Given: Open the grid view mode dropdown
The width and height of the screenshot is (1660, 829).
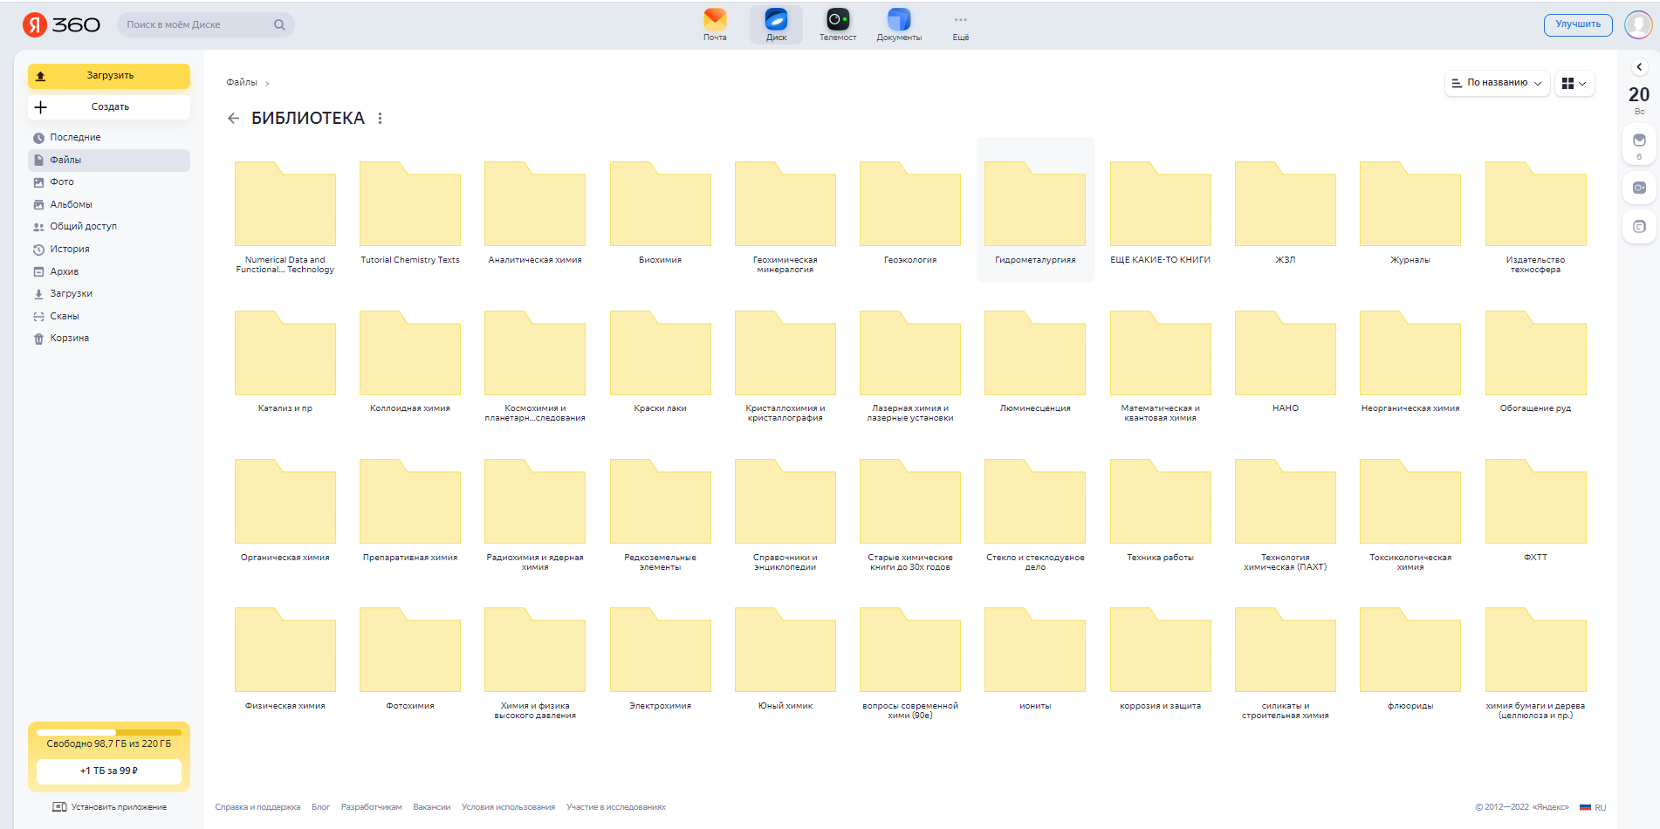Looking at the screenshot, I should [x=1574, y=83].
